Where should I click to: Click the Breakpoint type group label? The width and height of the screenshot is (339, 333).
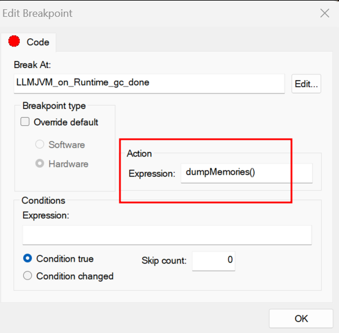pos(54,106)
